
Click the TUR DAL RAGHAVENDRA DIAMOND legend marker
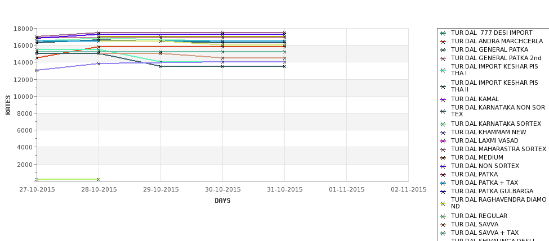tap(443, 203)
